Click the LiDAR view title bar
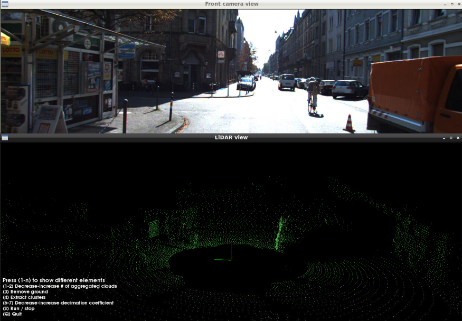The image size is (462, 321). coord(231,138)
